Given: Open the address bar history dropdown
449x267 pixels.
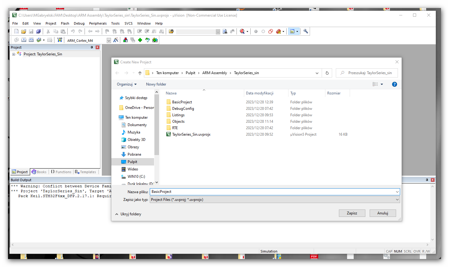Looking at the screenshot, I should tap(317, 73).
